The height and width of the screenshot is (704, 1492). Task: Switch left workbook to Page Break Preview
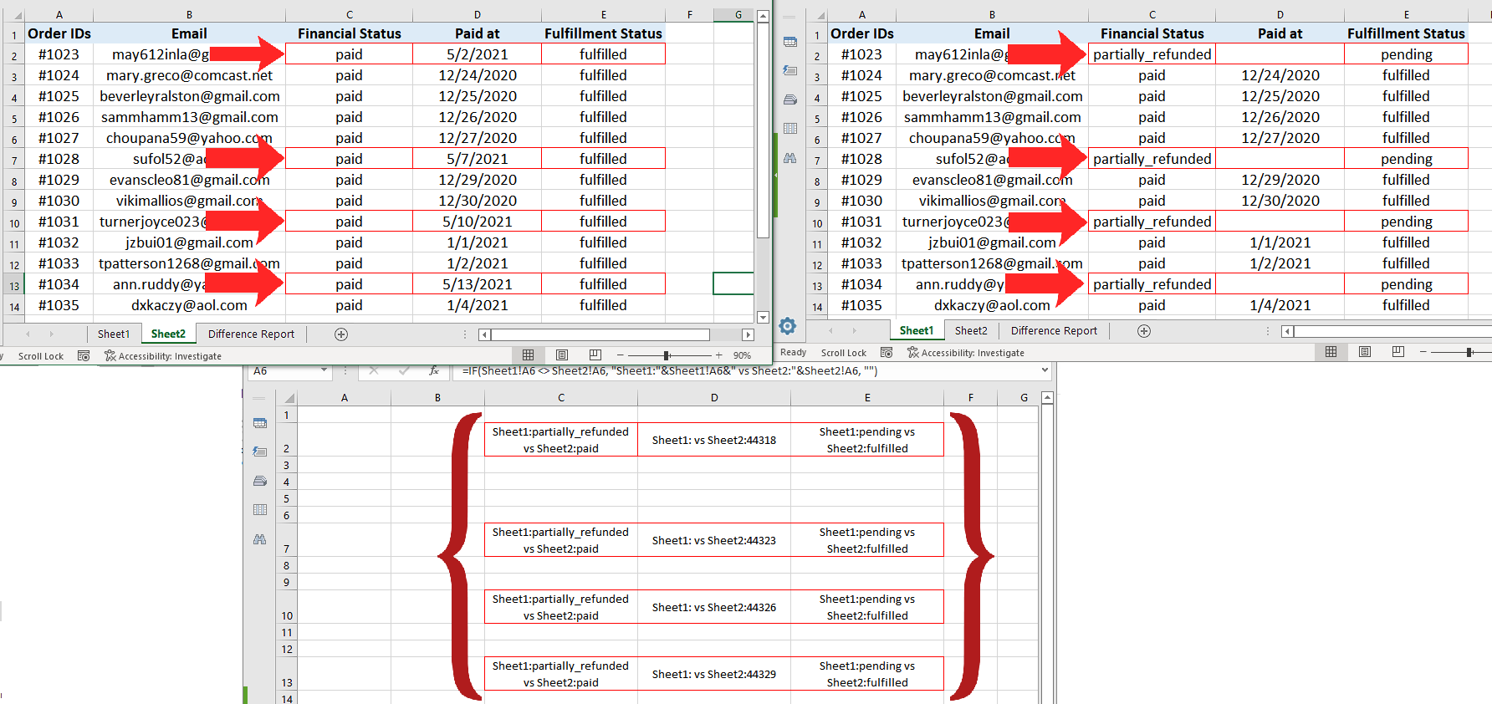595,355
